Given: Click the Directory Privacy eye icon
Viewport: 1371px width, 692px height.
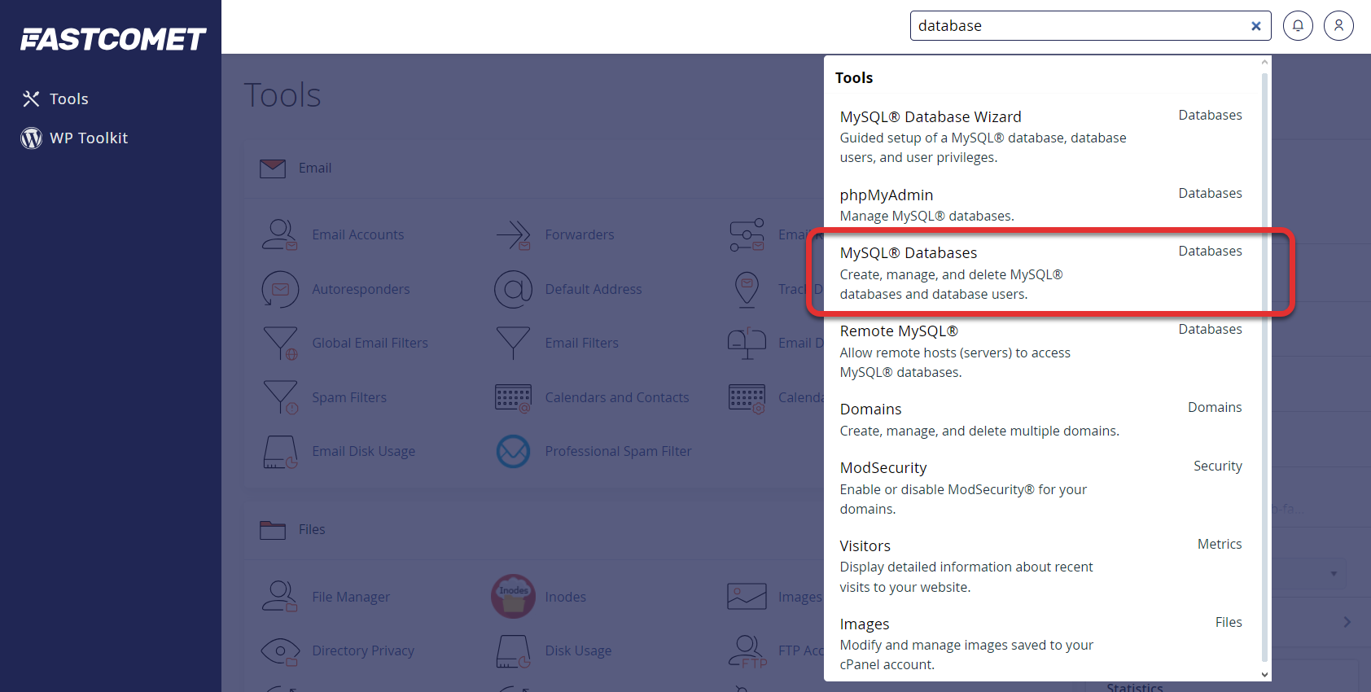Looking at the screenshot, I should point(280,651).
